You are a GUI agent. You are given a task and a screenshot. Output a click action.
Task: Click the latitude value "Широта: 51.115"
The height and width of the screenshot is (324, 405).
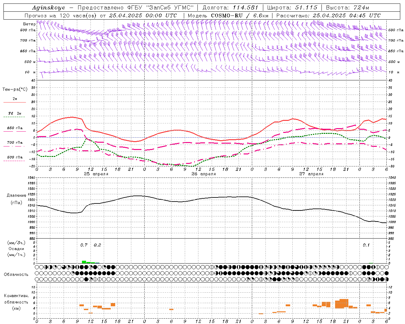(x=292, y=8)
